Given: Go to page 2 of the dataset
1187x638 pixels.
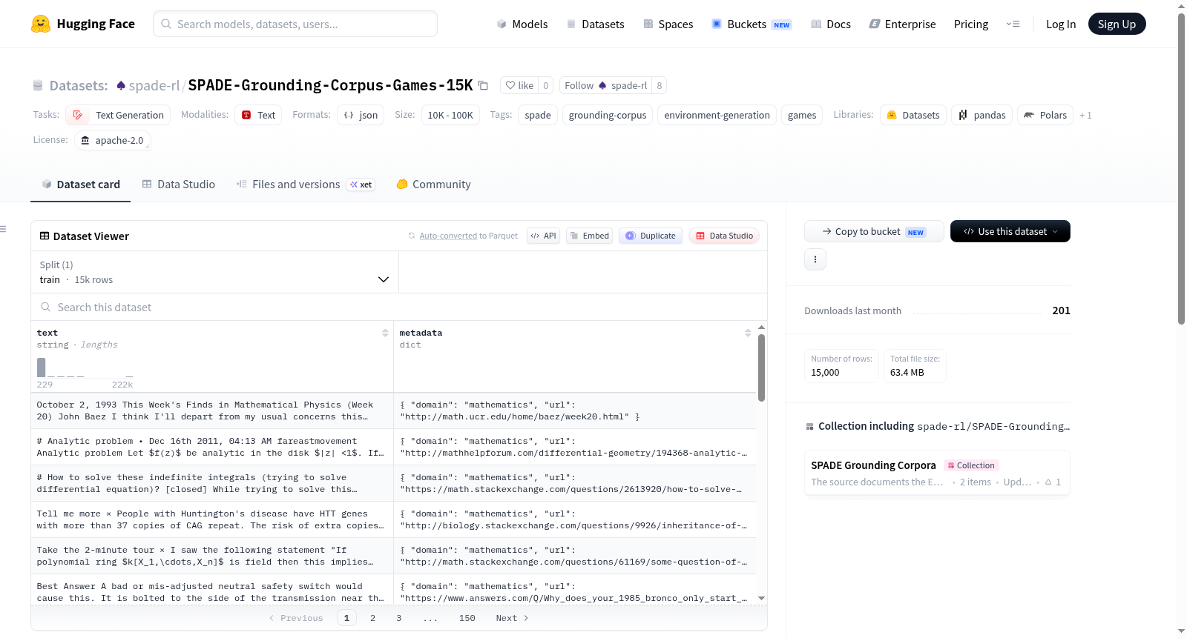Looking at the screenshot, I should coord(372,618).
